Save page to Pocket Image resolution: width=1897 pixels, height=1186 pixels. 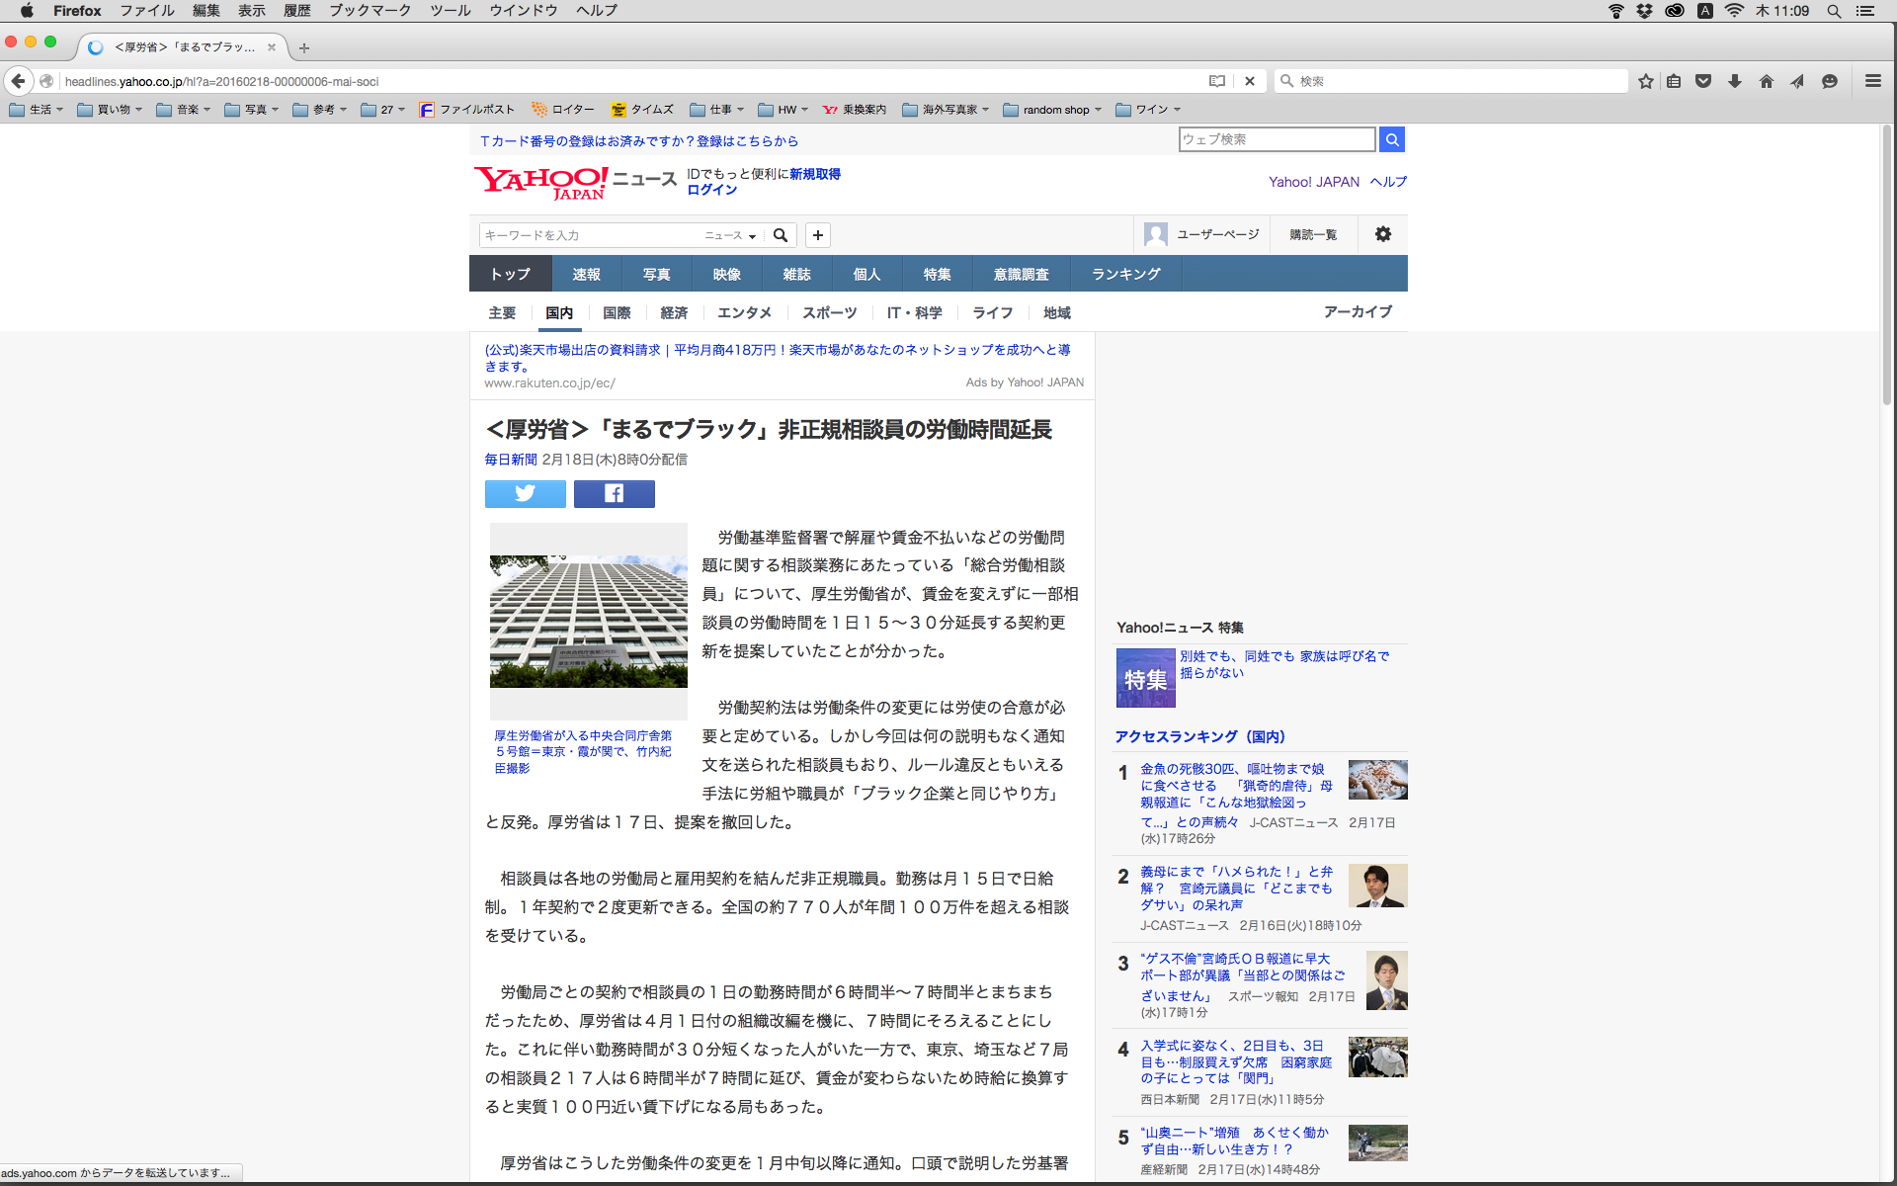pyautogui.click(x=1703, y=81)
